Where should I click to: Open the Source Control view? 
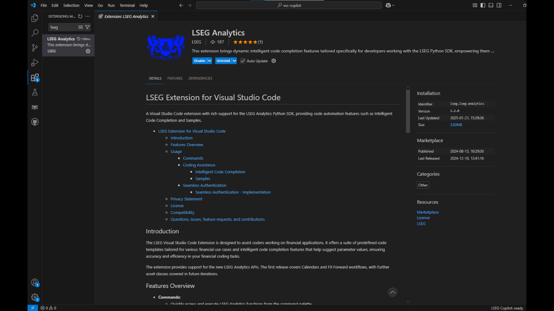[35, 48]
